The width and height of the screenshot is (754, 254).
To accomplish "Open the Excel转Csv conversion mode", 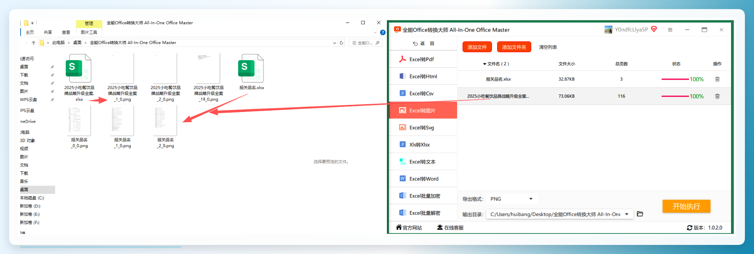I will pyautogui.click(x=423, y=93).
